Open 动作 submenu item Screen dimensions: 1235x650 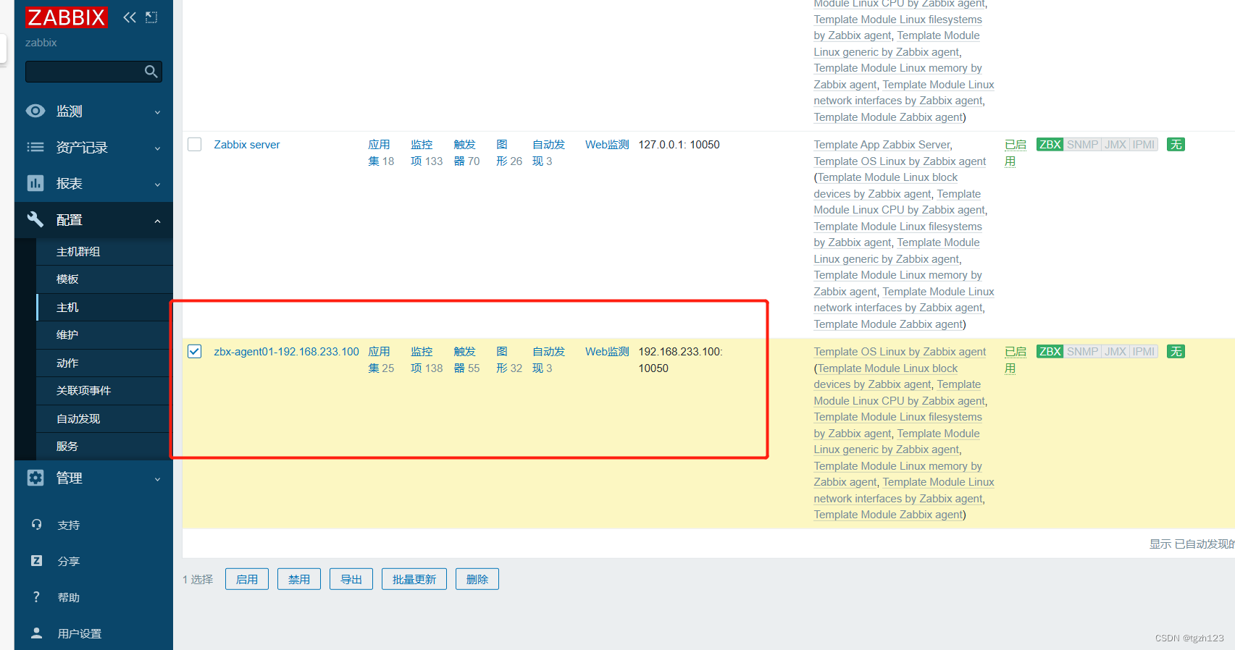coord(105,363)
